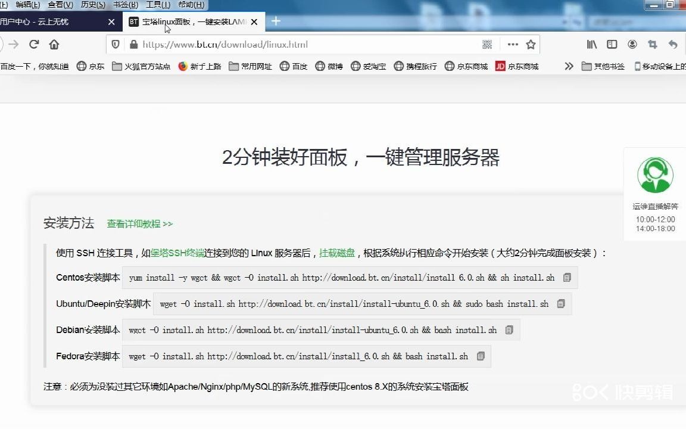
Task: Open the page actions three-dot menu
Action: click(512, 44)
